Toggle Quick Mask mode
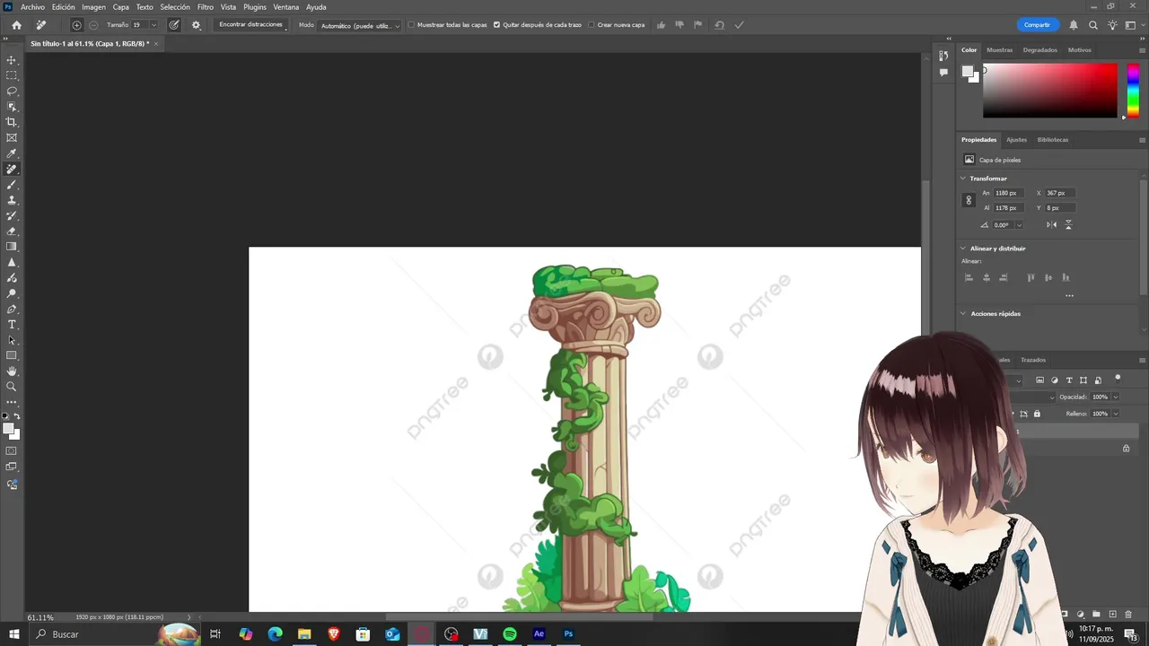 (12, 451)
